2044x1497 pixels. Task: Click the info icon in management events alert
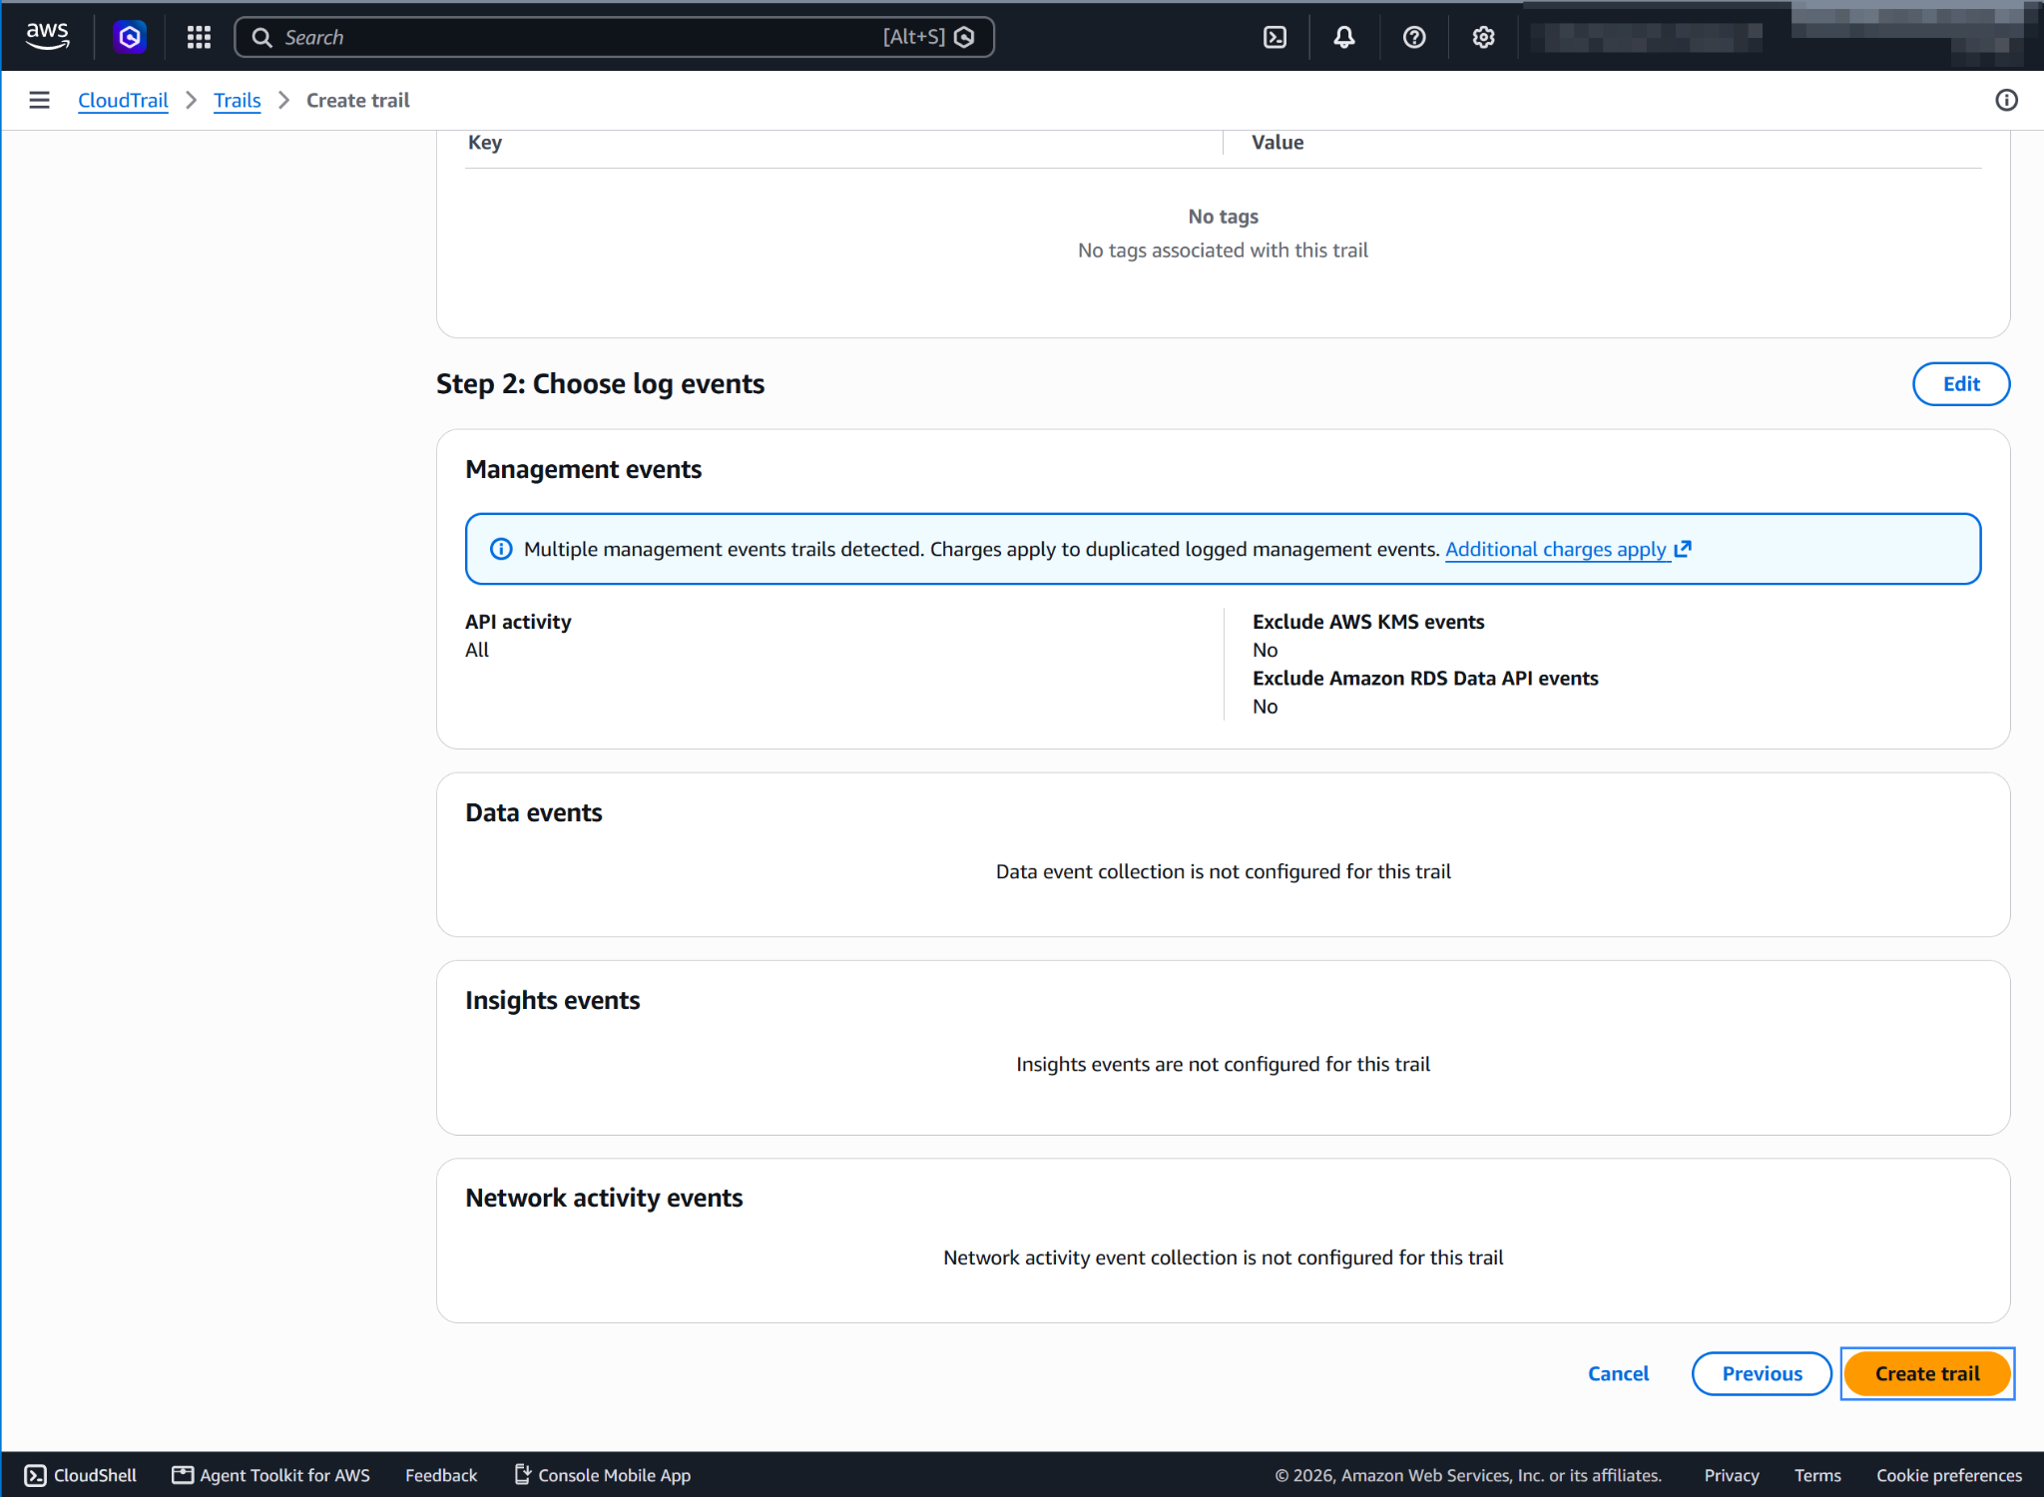[x=501, y=549]
